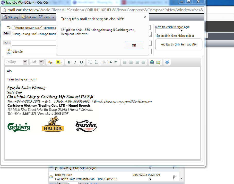Click OK in the error dialog

(134, 45)
